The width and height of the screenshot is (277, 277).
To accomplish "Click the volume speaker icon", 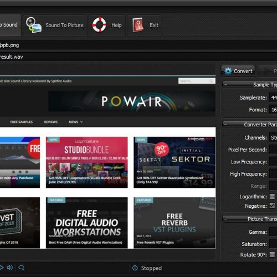I will pos(10,268).
